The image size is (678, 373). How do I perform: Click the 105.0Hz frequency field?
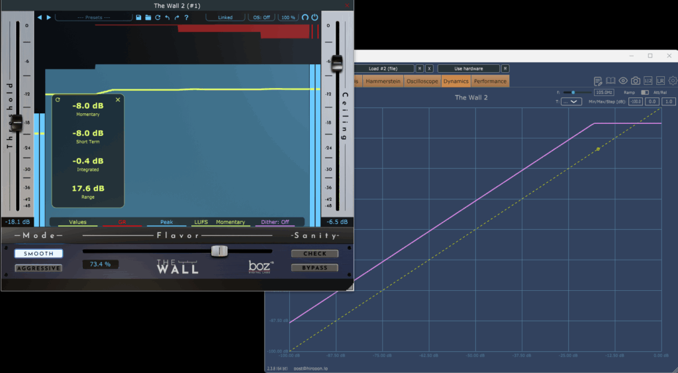pyautogui.click(x=604, y=93)
